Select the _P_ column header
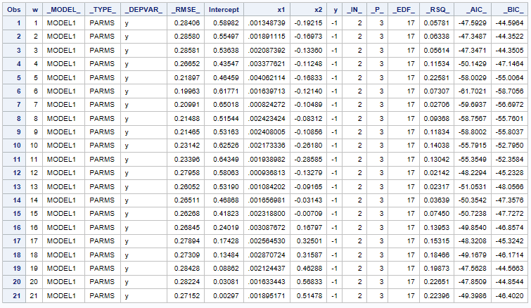Viewport: 531px width, 308px height. coord(378,11)
